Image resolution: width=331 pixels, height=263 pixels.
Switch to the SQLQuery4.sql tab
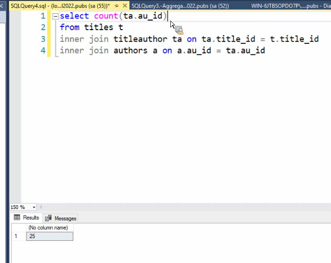(60, 6)
